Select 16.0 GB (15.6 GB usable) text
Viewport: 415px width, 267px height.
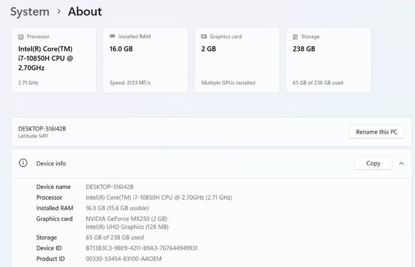[117, 208]
